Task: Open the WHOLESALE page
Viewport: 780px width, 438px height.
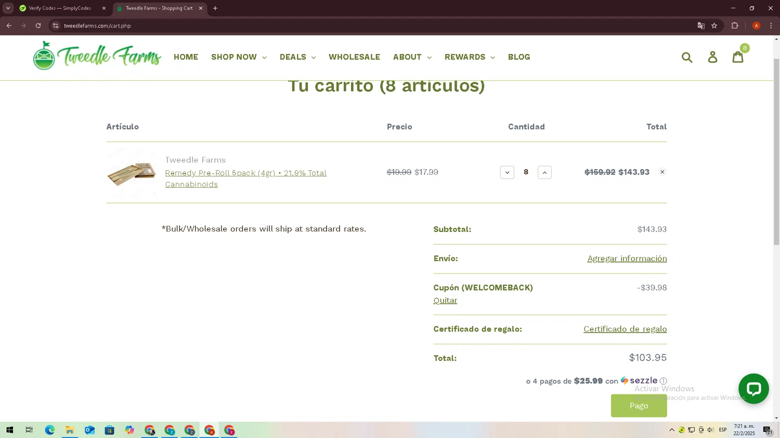Action: point(354,57)
